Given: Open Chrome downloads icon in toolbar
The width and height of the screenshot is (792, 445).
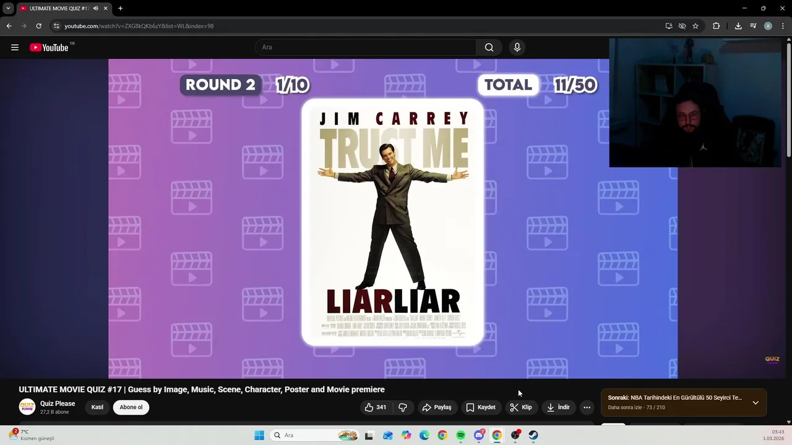Looking at the screenshot, I should [738, 26].
